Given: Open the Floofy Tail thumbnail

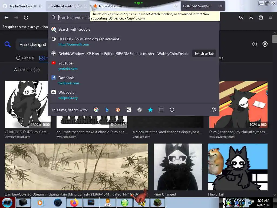Looking at the screenshot, I should click(238, 167).
